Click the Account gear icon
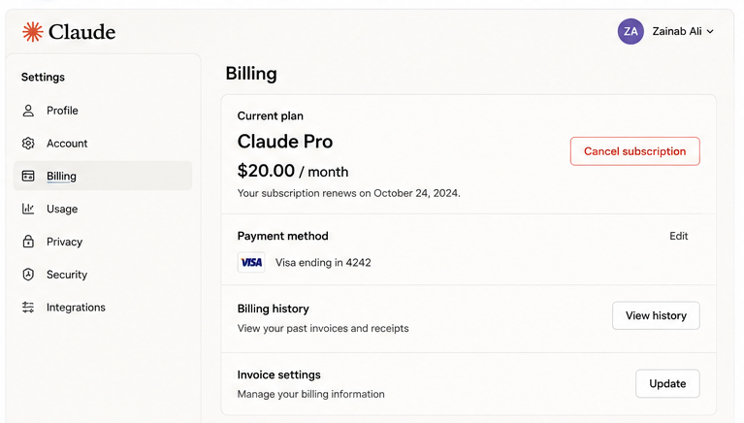Screen dimensions: 744x423 pyautogui.click(x=28, y=144)
